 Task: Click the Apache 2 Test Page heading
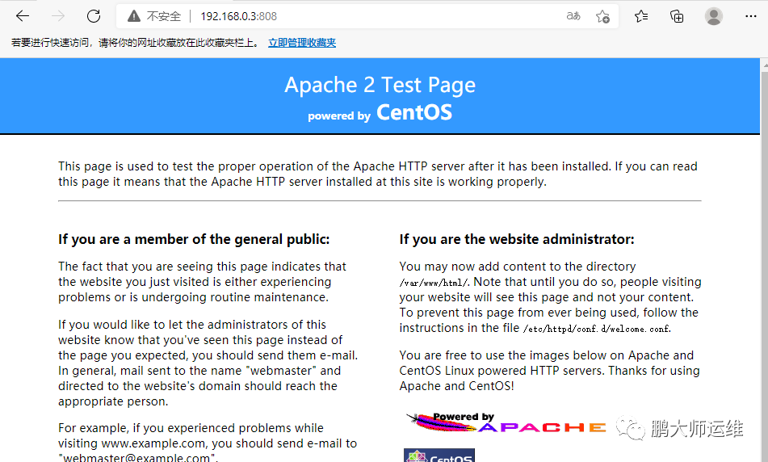click(x=380, y=85)
